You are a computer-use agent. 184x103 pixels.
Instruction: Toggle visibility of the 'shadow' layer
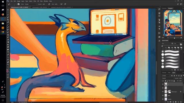point(163,99)
